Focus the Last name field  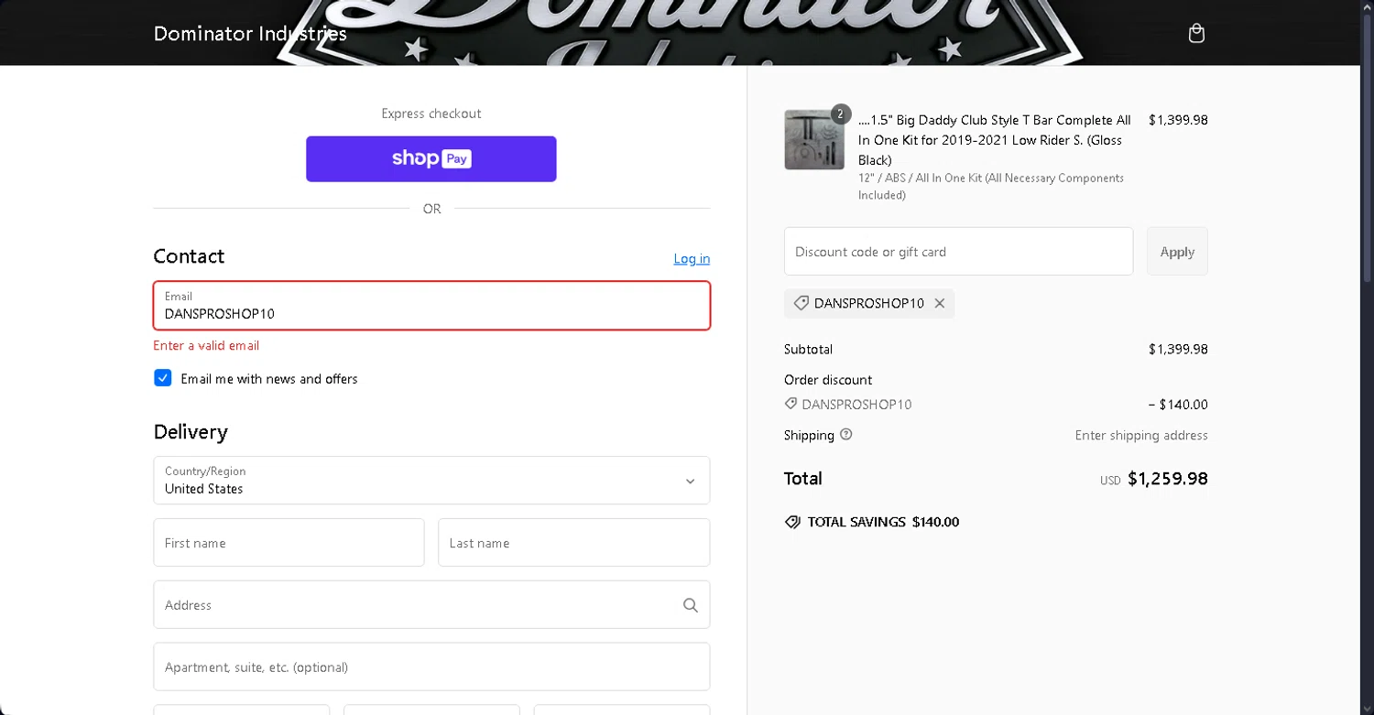click(x=573, y=543)
